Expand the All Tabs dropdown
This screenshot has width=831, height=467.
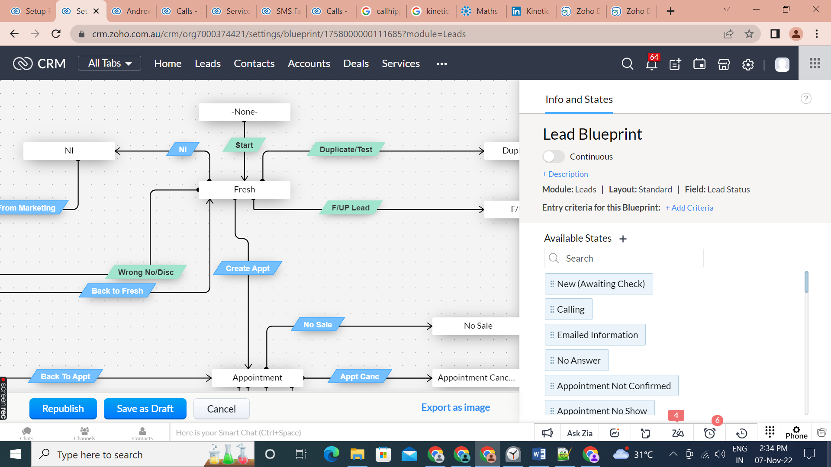pos(110,63)
